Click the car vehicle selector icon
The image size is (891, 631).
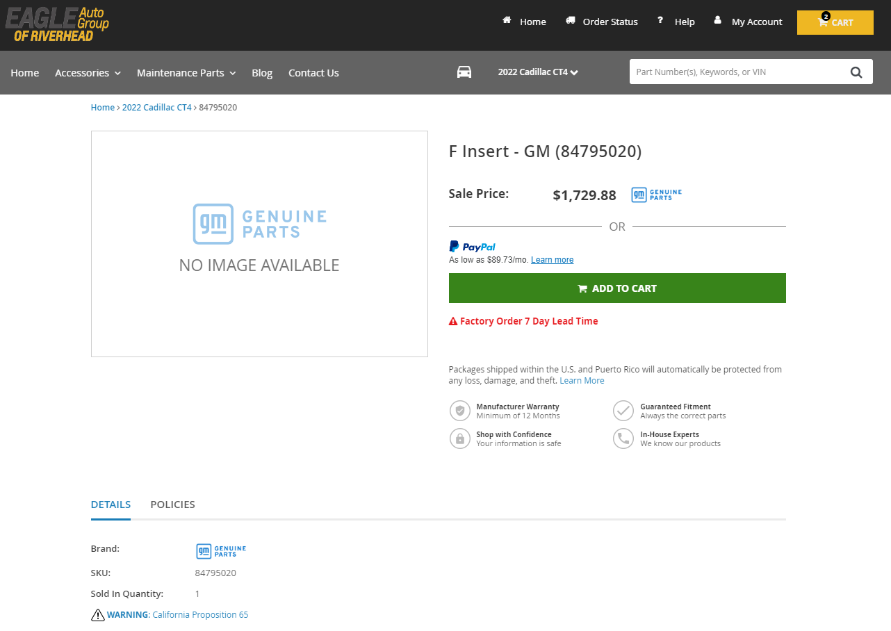coord(464,72)
